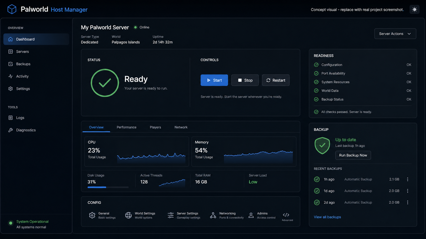Click the System Resources check icon
This screenshot has width=426, height=239.
click(x=316, y=82)
